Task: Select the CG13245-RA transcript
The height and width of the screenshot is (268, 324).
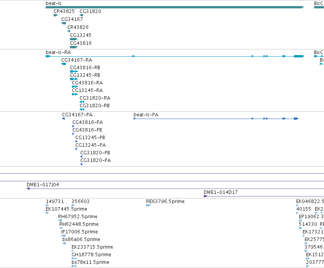Action: (75, 95)
